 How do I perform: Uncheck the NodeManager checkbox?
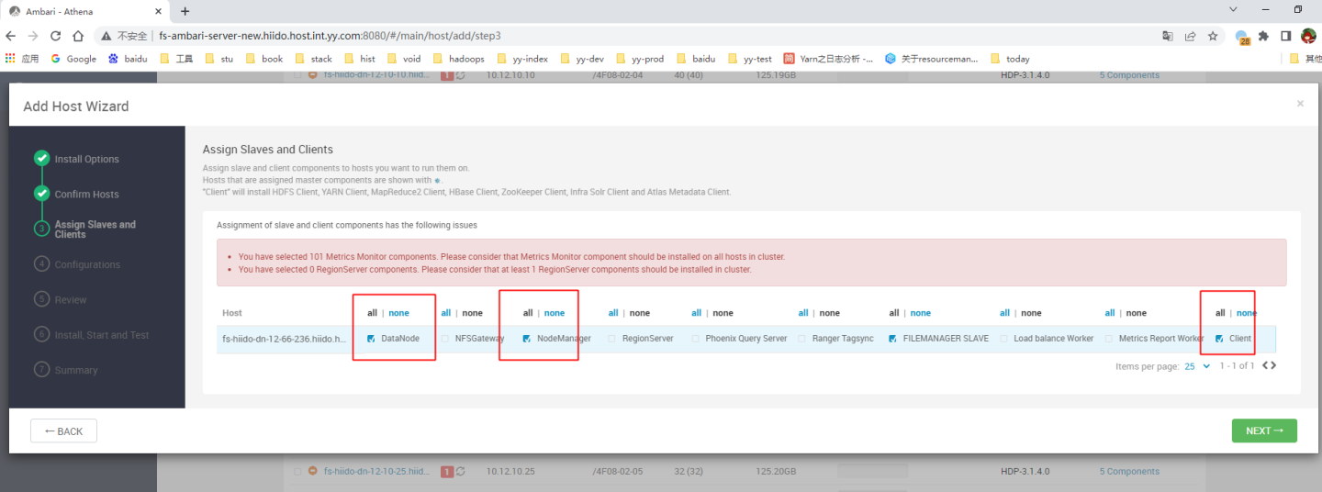coord(527,339)
